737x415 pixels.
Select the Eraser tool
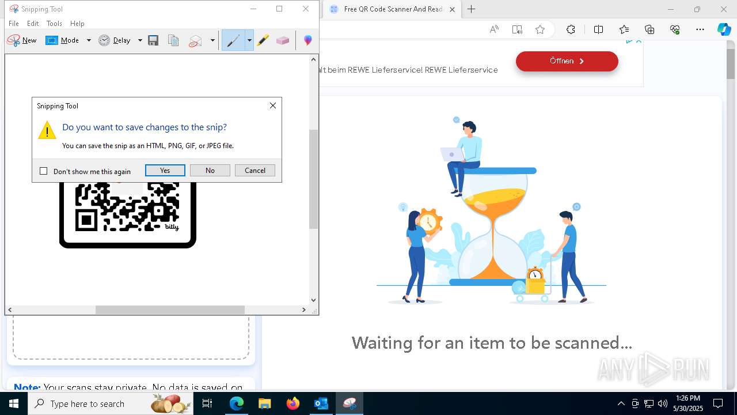pos(283,40)
